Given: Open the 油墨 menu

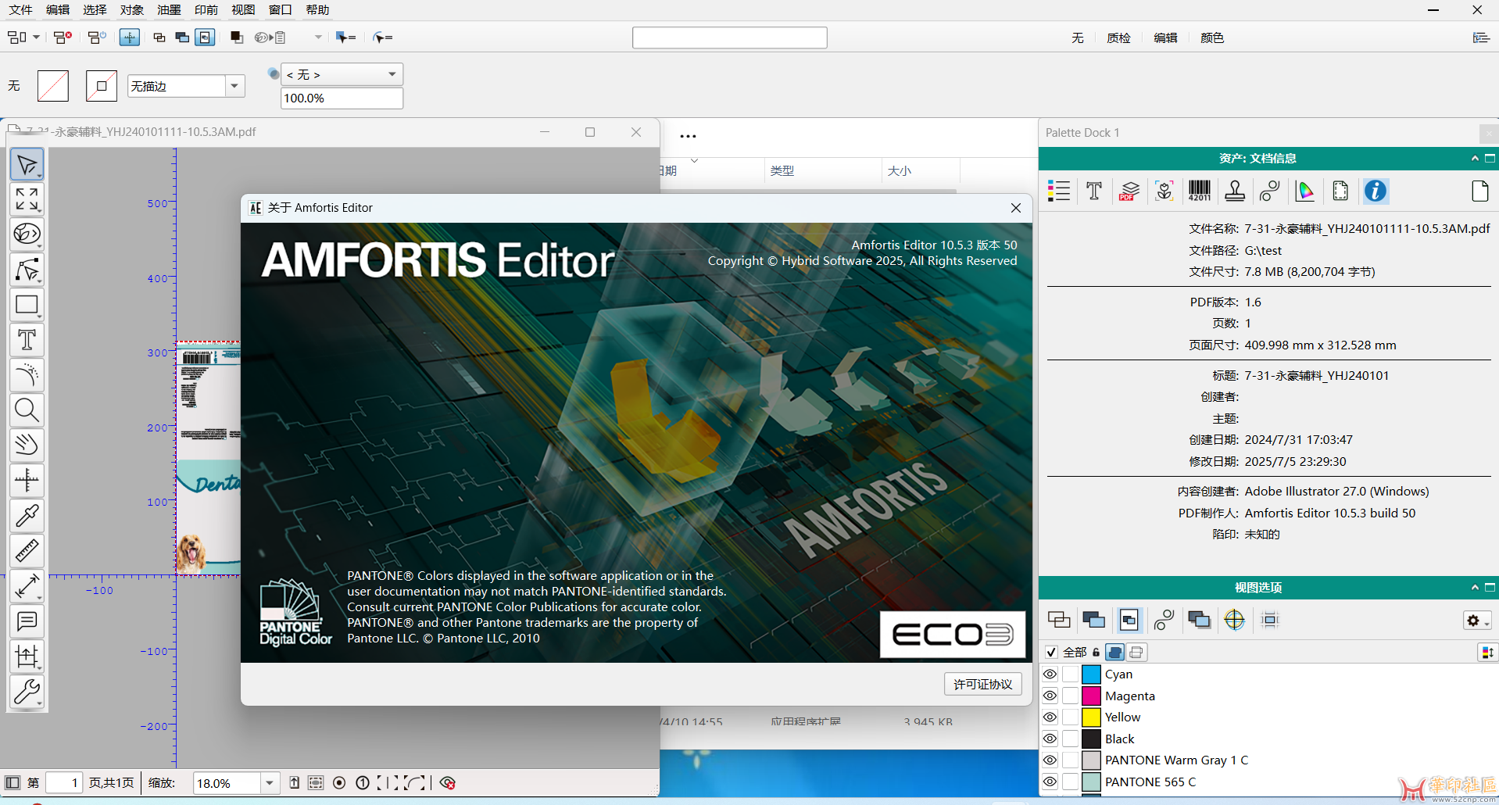Looking at the screenshot, I should [169, 9].
